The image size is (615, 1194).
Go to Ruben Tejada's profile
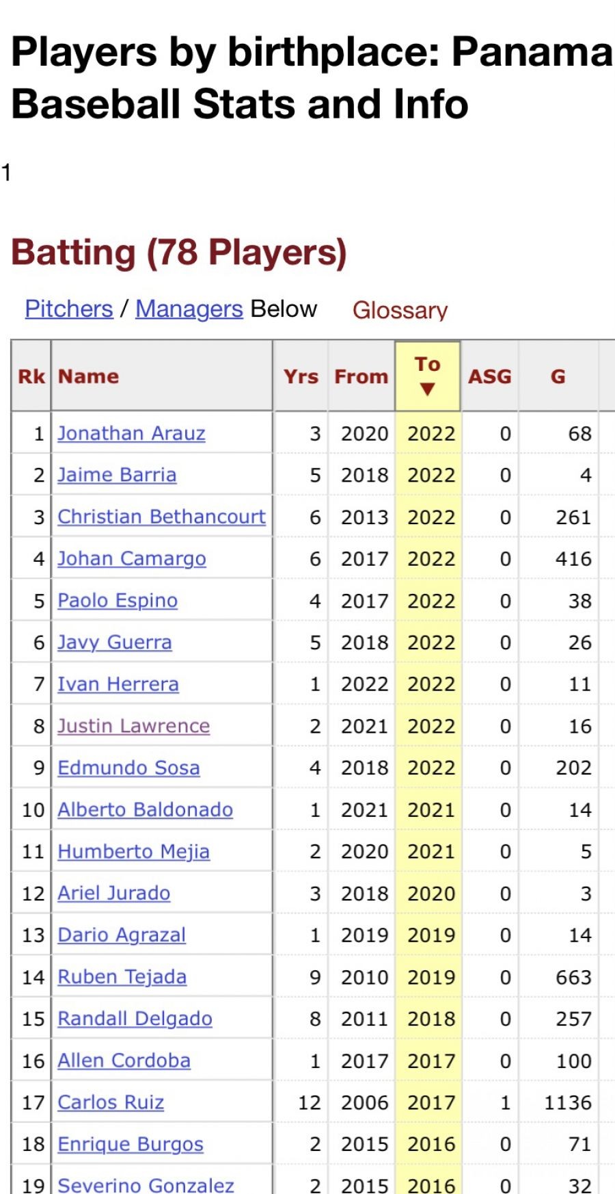122,977
